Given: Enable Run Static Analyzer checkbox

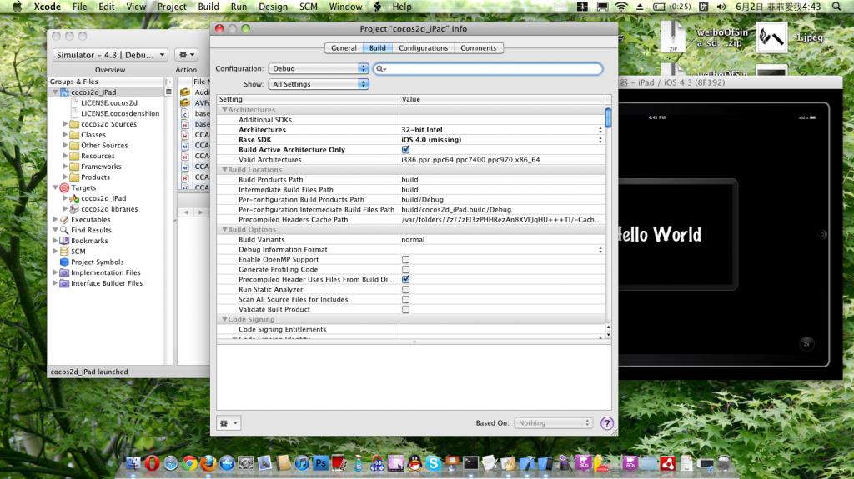Looking at the screenshot, I should pyautogui.click(x=406, y=290).
